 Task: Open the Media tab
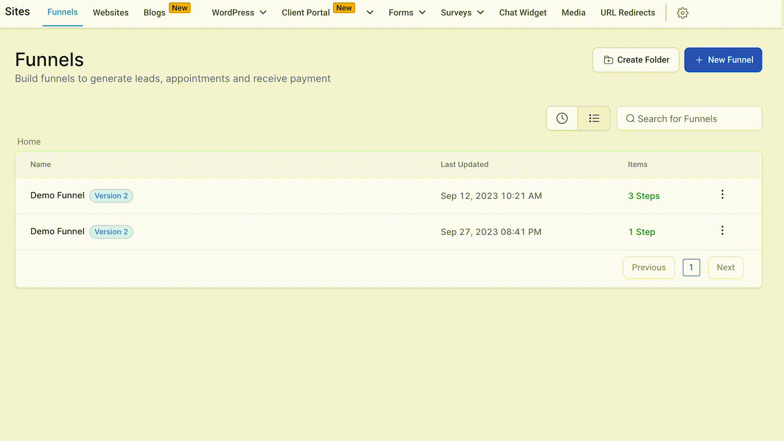tap(573, 13)
